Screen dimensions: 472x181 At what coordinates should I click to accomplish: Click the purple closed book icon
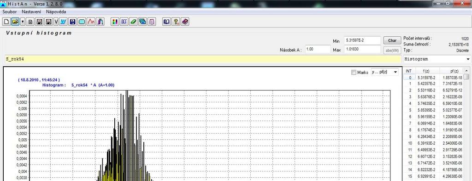(x=185, y=22)
